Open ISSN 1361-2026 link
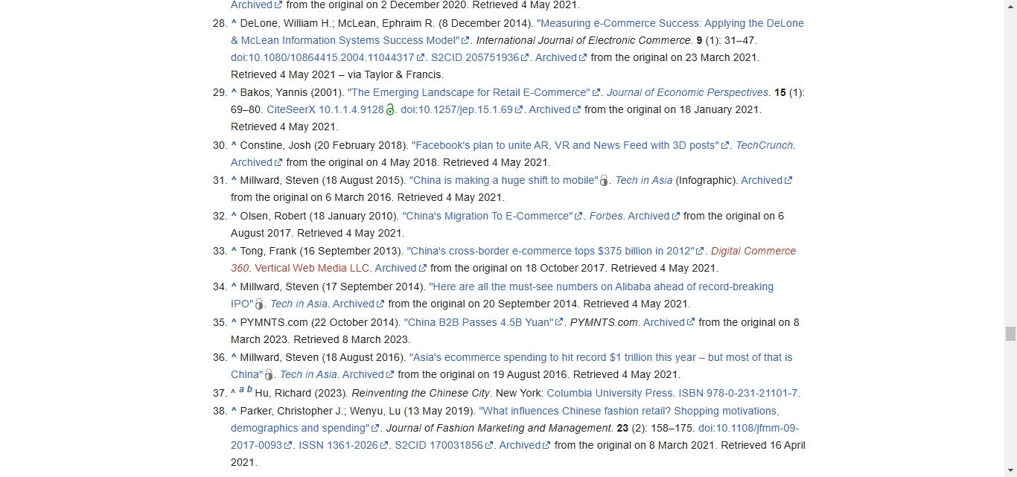1017x477 pixels. coord(344,445)
